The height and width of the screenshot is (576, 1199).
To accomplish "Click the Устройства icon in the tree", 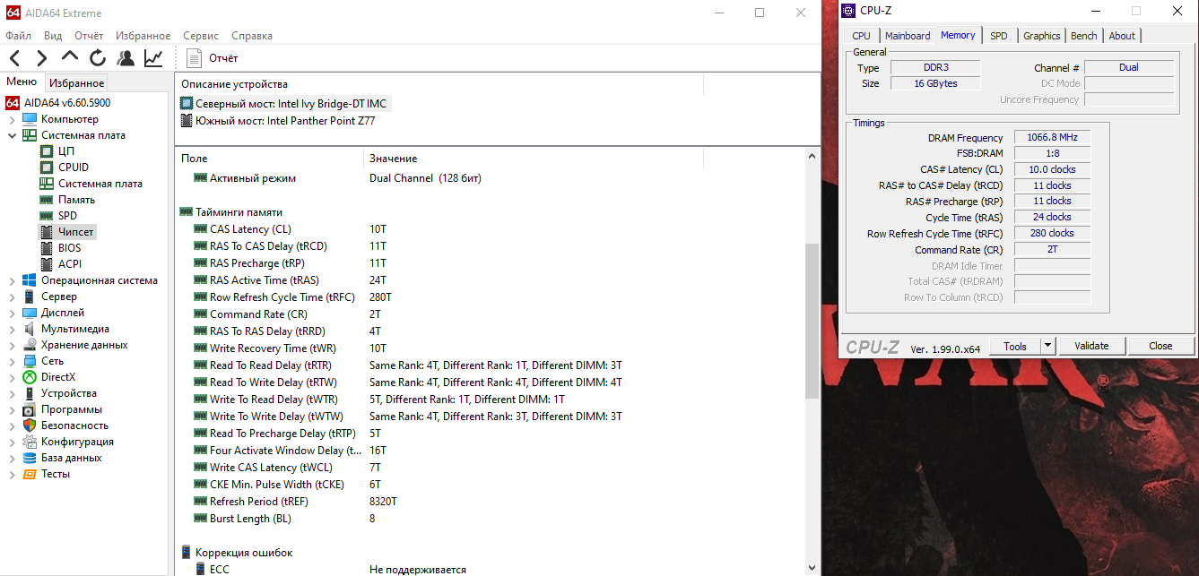I will [30, 393].
